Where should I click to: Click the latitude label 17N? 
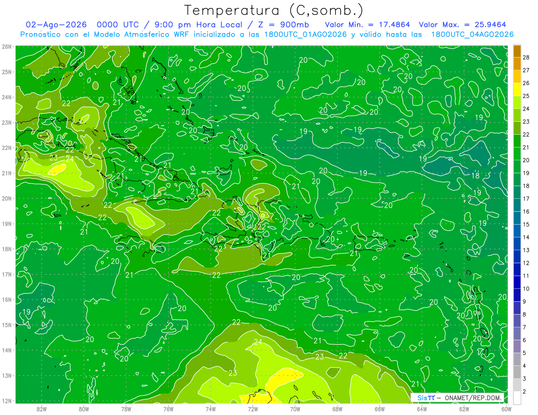pos(7,274)
